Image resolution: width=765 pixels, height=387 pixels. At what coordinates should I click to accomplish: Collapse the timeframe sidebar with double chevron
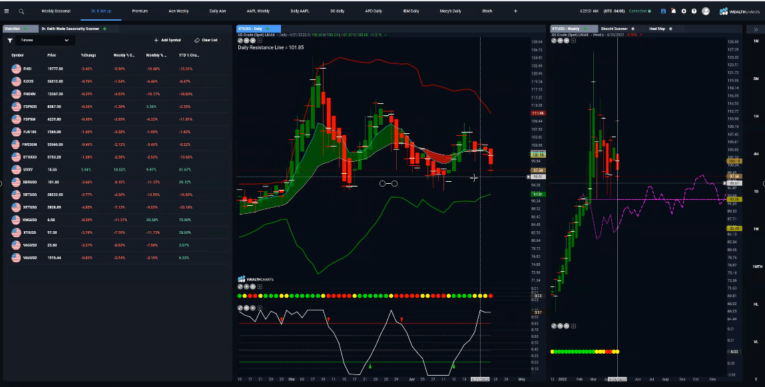tap(756, 29)
